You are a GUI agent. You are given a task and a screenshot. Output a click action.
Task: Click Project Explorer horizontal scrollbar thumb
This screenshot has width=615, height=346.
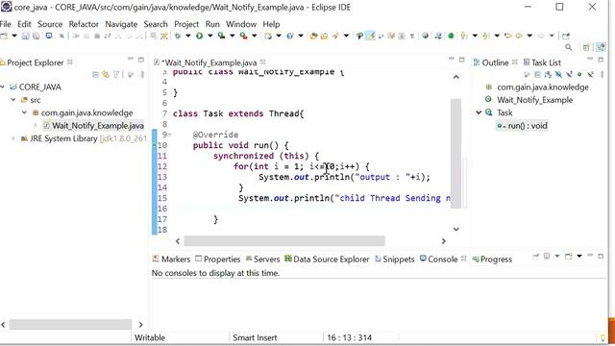tap(70, 325)
